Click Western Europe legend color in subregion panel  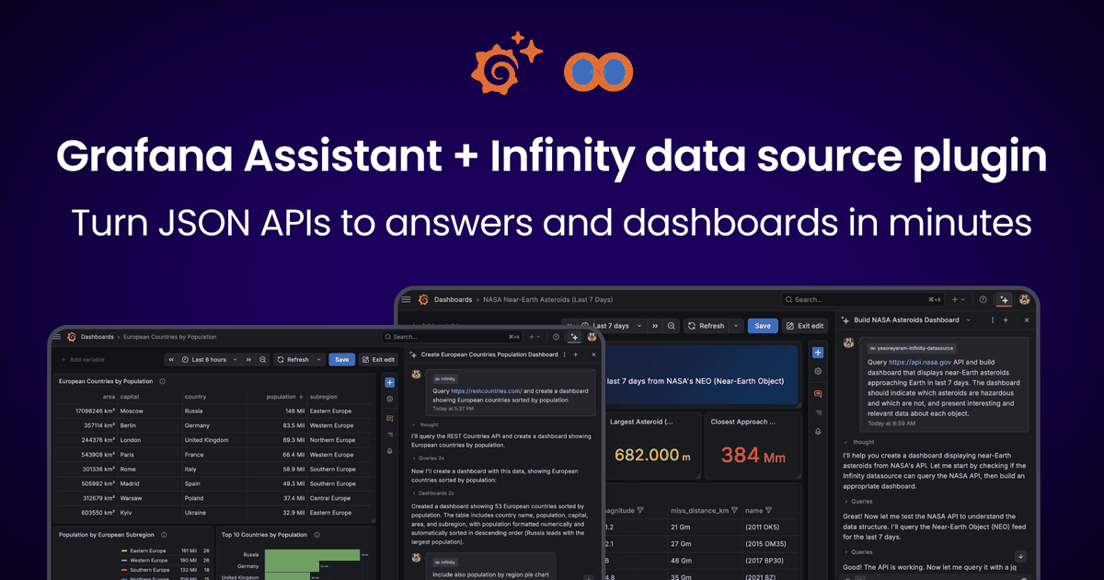[124, 561]
